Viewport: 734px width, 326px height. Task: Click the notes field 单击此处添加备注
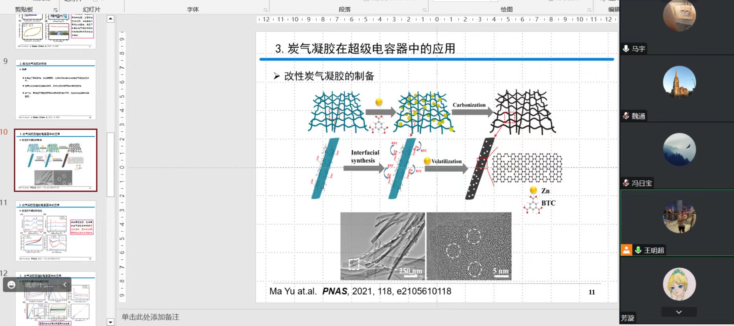pyautogui.click(x=150, y=317)
